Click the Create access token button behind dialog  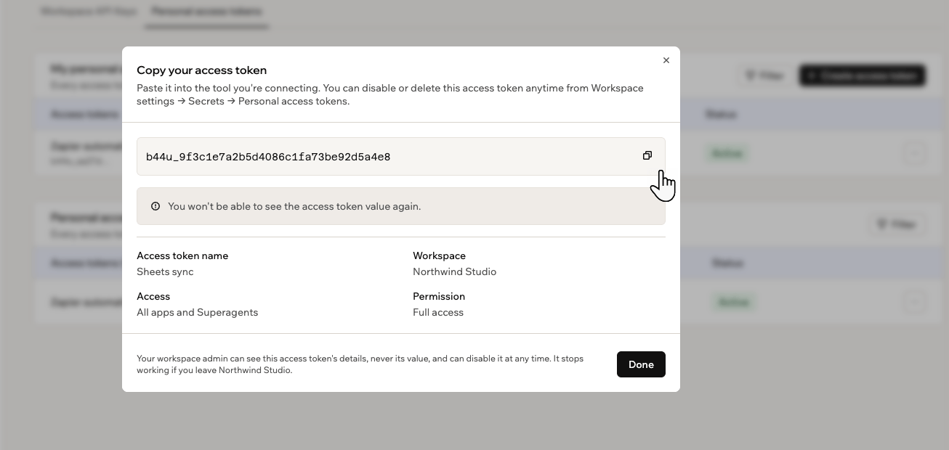[x=862, y=75]
